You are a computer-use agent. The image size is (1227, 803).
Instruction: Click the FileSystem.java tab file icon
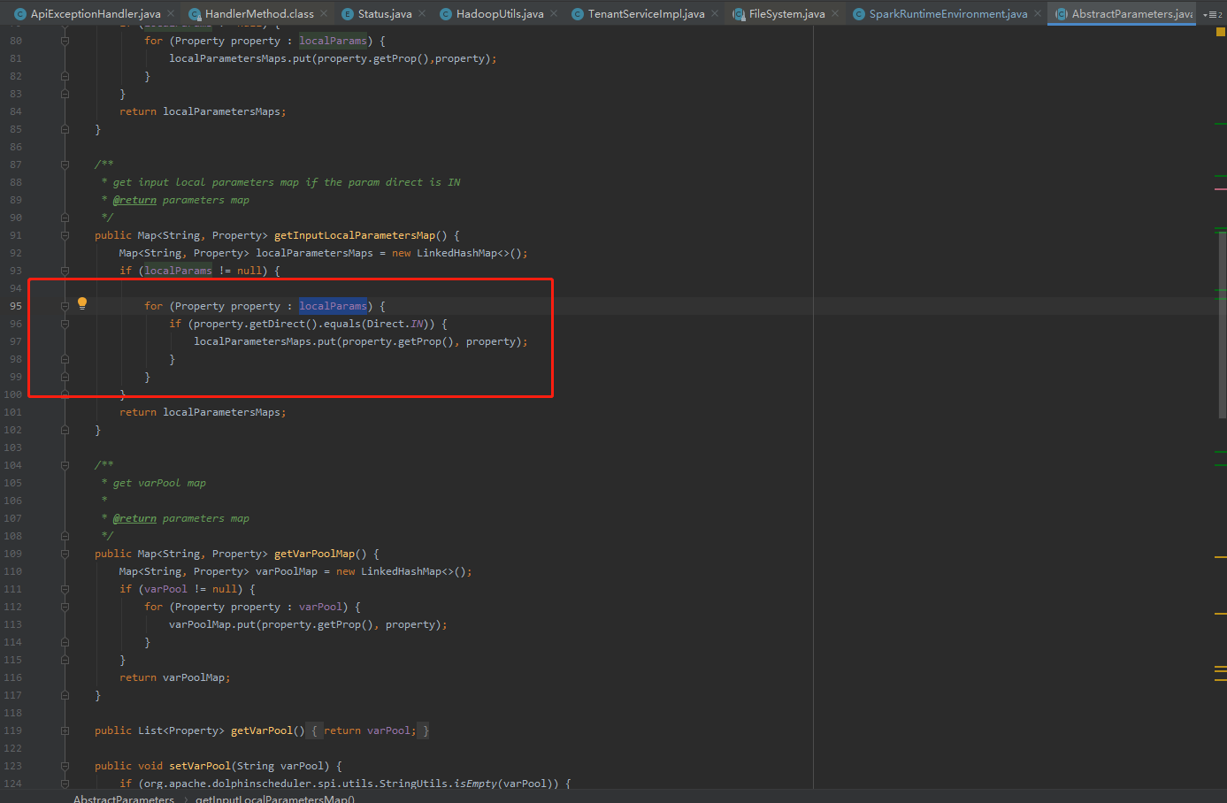click(x=739, y=14)
